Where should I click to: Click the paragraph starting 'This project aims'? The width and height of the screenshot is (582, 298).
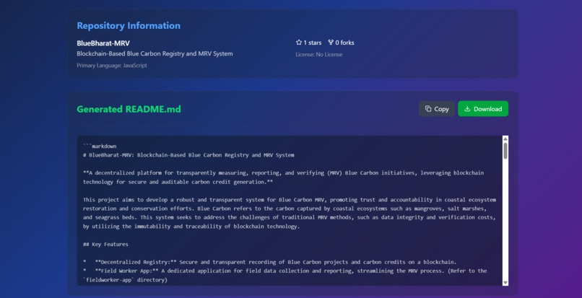(290, 213)
